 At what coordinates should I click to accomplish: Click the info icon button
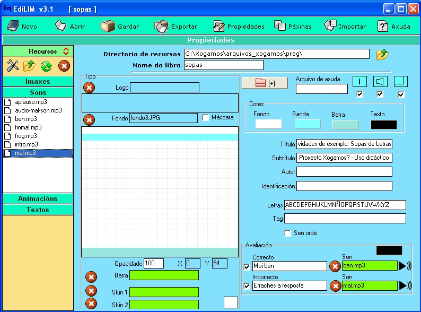click(x=361, y=81)
